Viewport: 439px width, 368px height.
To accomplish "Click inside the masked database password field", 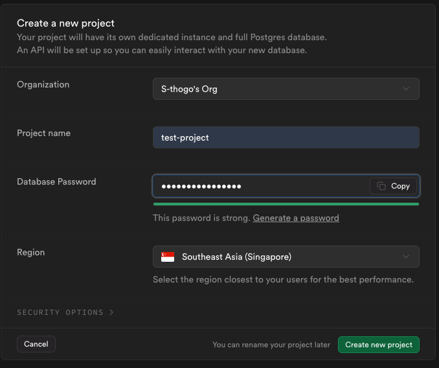I will pos(260,186).
